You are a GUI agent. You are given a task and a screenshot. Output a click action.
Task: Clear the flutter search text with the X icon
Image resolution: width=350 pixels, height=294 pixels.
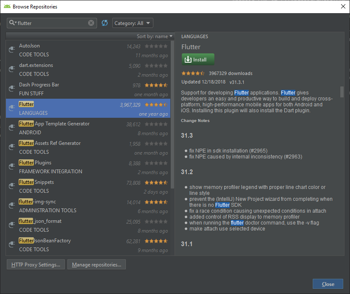(x=91, y=23)
